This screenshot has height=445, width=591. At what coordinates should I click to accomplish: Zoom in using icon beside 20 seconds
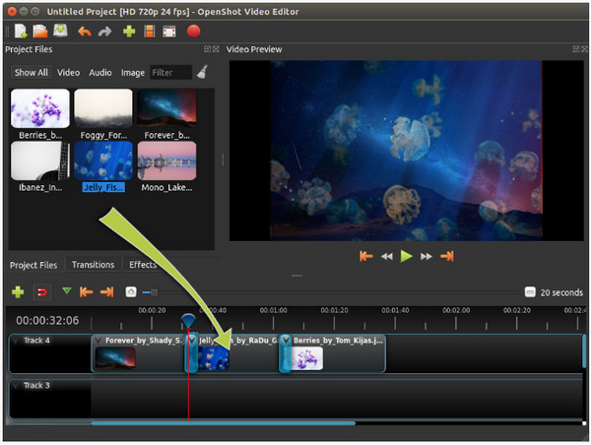point(530,292)
